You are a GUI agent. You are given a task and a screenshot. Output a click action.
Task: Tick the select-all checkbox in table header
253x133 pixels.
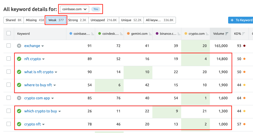pos(9,33)
